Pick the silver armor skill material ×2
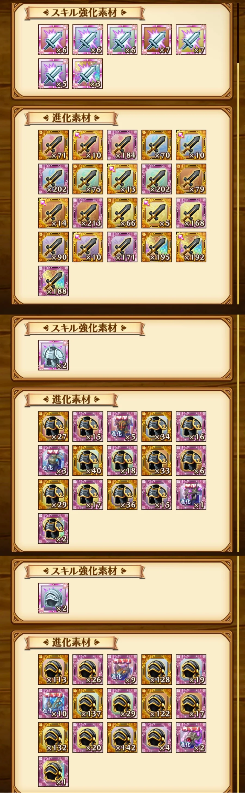The height and width of the screenshot is (793, 245). (x=53, y=355)
